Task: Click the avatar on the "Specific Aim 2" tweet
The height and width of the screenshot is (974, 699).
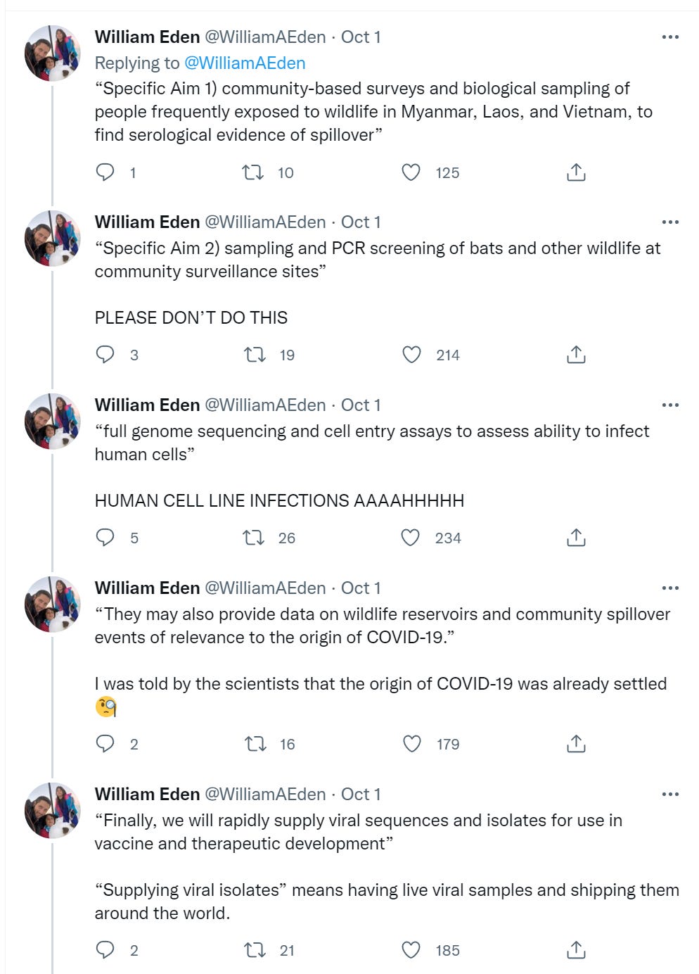Action: click(x=53, y=238)
